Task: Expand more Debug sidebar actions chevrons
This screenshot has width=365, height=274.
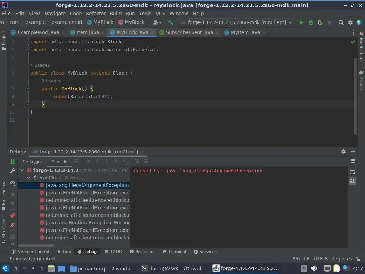Action: (x=12, y=244)
